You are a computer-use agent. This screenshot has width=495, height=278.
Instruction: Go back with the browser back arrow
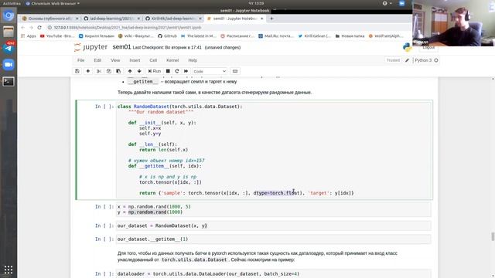pyautogui.click(x=22, y=28)
